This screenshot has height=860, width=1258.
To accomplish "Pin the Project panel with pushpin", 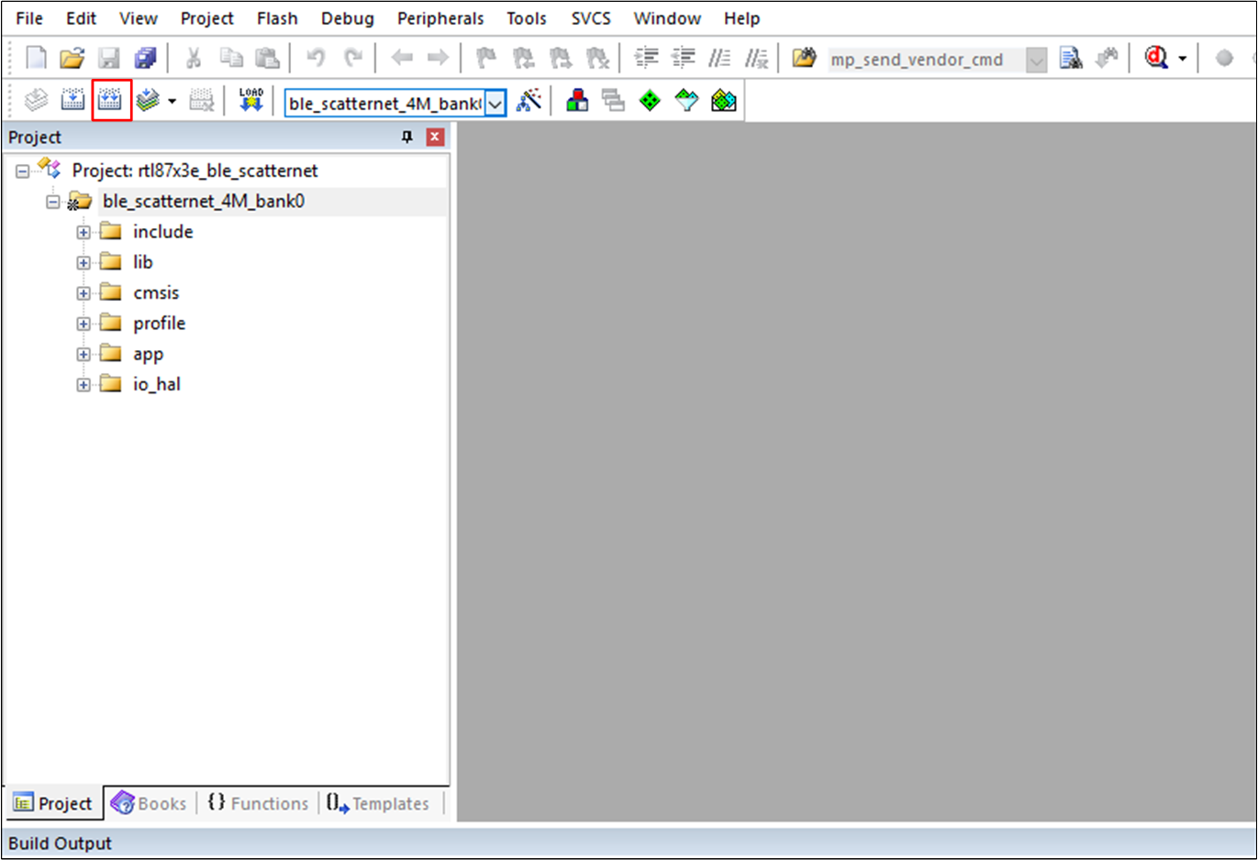I will (x=407, y=137).
